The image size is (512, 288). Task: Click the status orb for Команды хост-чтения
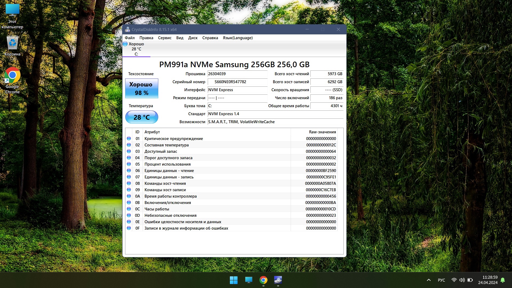click(x=129, y=183)
